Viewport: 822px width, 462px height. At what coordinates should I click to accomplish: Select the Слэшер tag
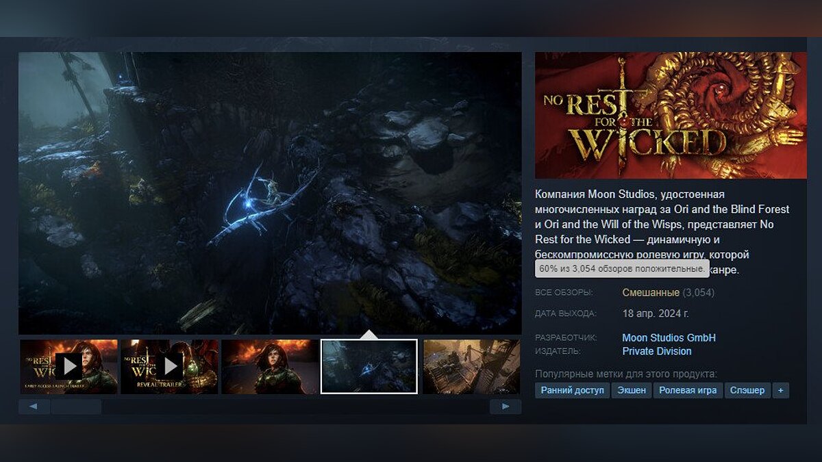(747, 390)
